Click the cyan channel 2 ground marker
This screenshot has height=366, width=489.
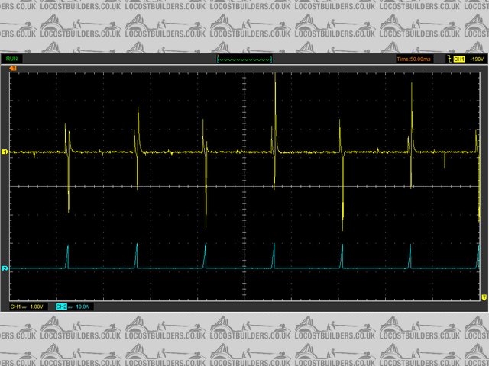(x=5, y=268)
